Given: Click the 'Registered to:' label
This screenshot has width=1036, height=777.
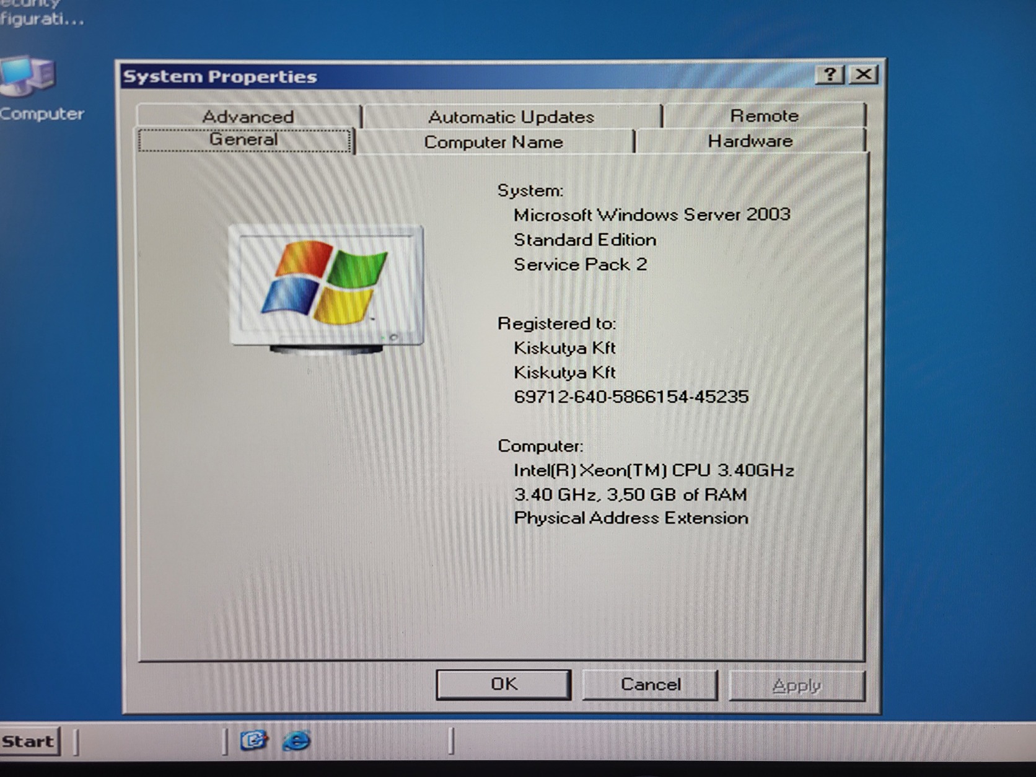Looking at the screenshot, I should tap(556, 323).
